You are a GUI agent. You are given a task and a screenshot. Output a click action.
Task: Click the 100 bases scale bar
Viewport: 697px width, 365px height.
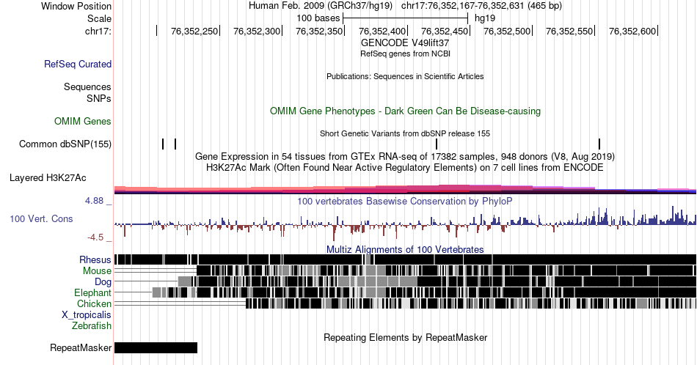pos(406,18)
